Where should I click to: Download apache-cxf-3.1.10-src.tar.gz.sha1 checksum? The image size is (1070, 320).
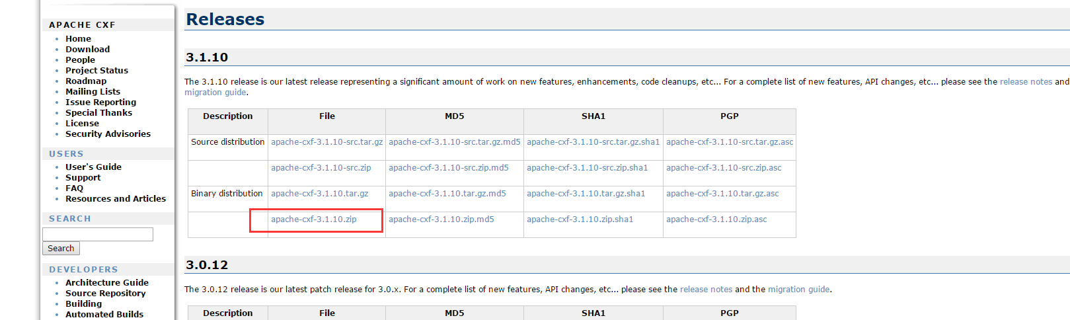tap(593, 142)
